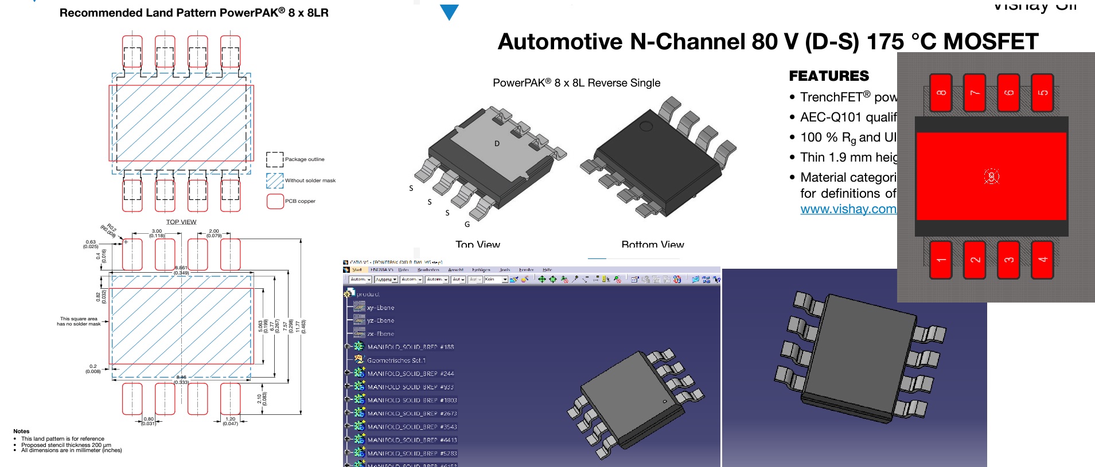The width and height of the screenshot is (1095, 467).
Task: Select the first green four-arrow pan icon
Action: click(x=542, y=279)
